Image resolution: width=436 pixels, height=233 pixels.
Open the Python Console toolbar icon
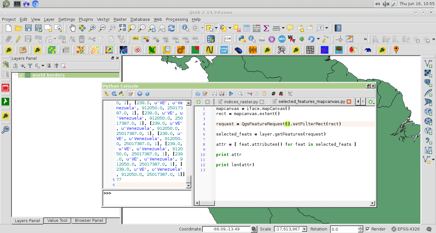[242, 39]
